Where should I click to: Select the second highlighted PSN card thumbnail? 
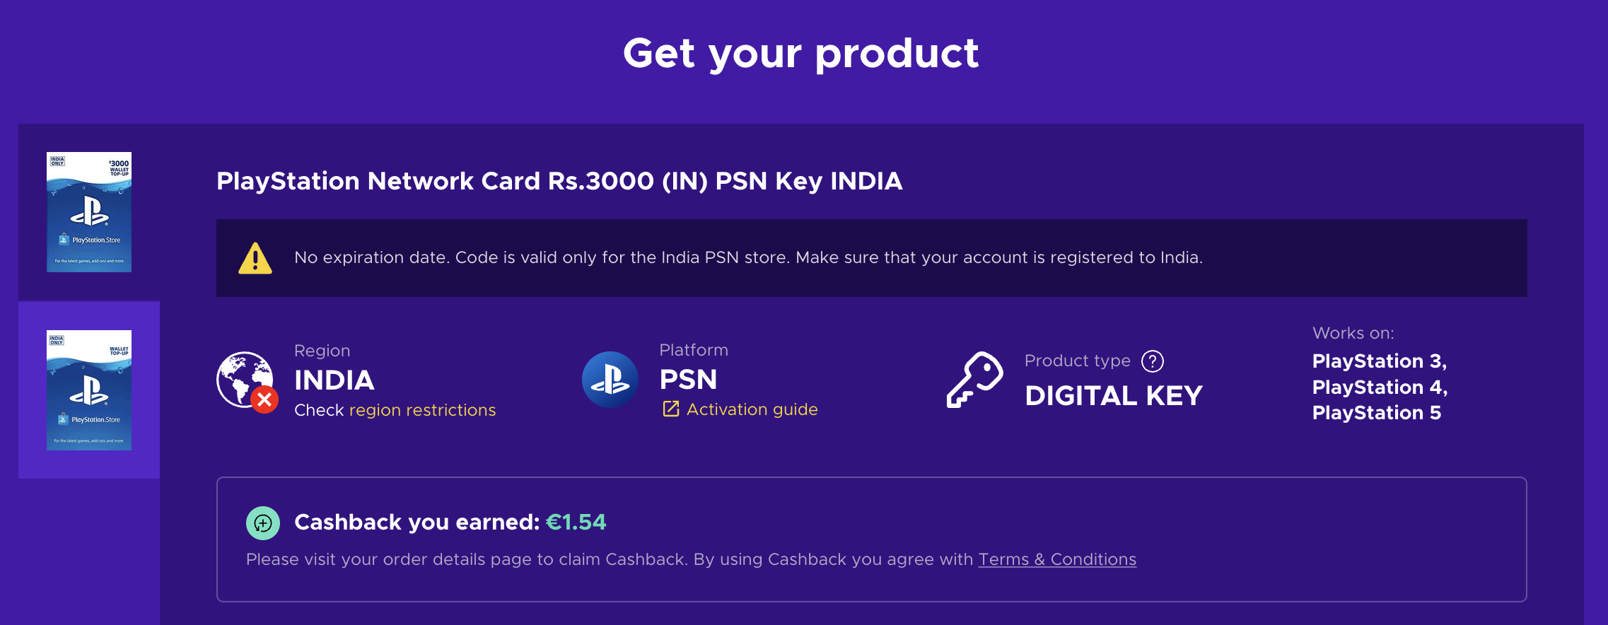point(89,390)
